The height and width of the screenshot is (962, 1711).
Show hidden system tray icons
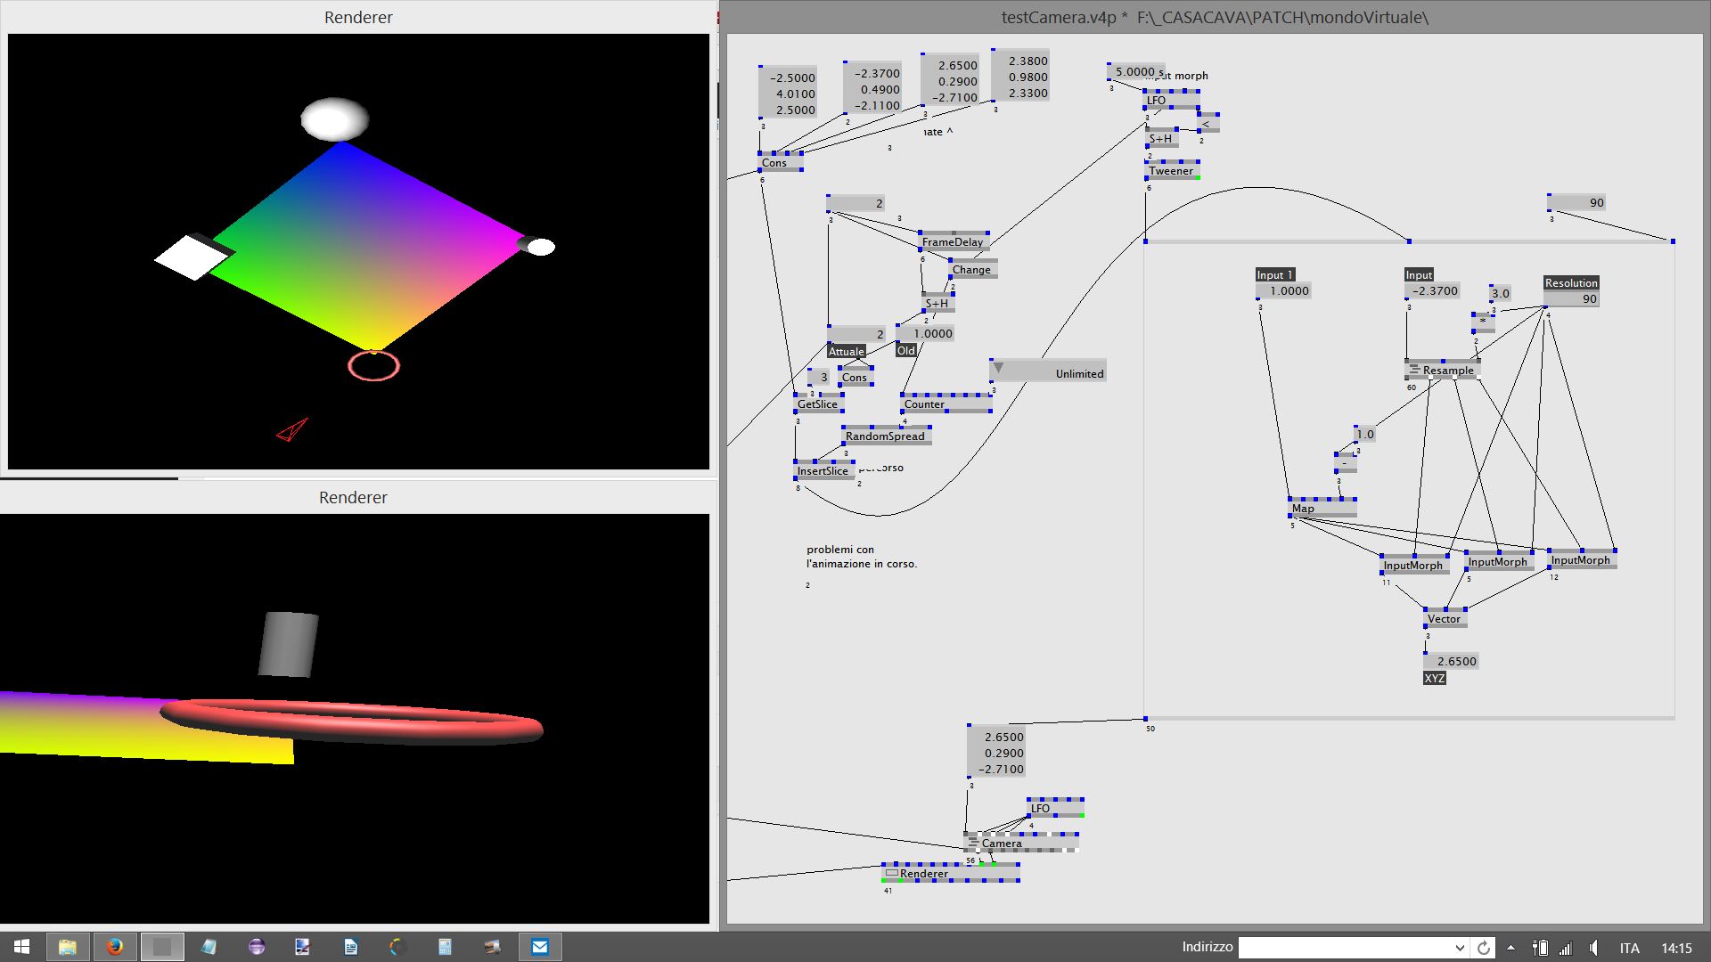click(x=1510, y=948)
